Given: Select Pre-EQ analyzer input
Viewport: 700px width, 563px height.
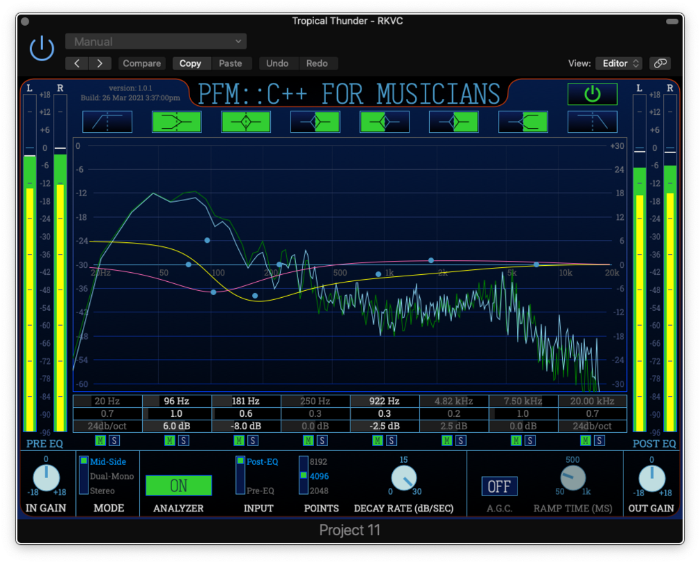Looking at the screenshot, I should [x=260, y=491].
